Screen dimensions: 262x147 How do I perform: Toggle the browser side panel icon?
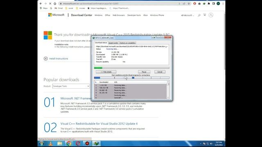pyautogui.click(x=213, y=4)
